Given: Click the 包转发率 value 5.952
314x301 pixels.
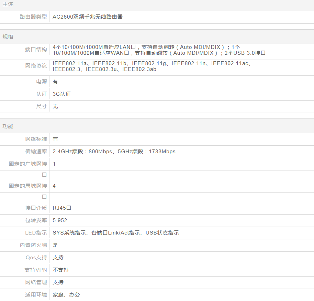Looking at the screenshot, I should pyautogui.click(x=60, y=220).
